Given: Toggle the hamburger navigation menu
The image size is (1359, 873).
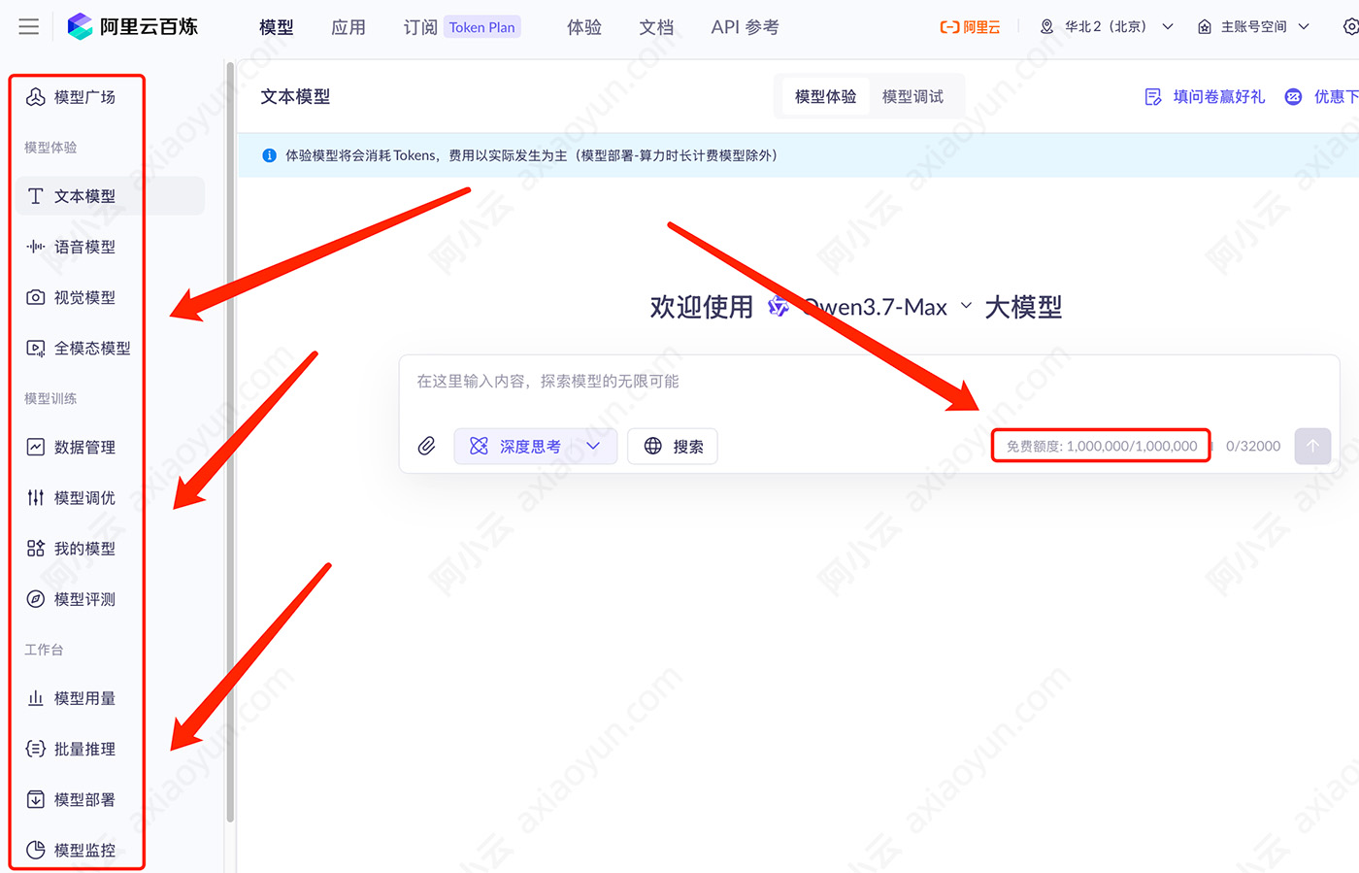Looking at the screenshot, I should tap(29, 26).
